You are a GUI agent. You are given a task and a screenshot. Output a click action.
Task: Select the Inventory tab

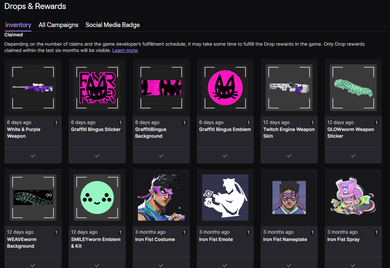18,25
